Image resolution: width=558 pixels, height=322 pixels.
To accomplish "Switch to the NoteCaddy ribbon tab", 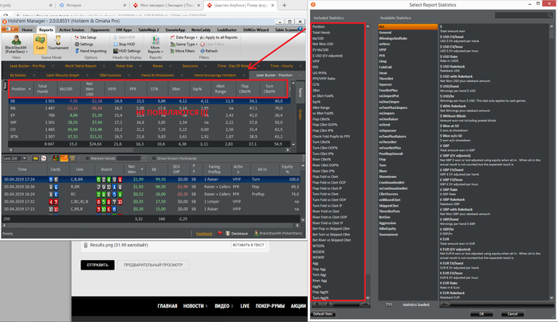I will point(201,30).
